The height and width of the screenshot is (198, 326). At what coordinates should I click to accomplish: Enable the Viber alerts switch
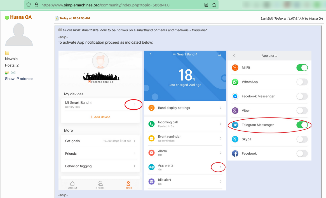tap(302, 110)
